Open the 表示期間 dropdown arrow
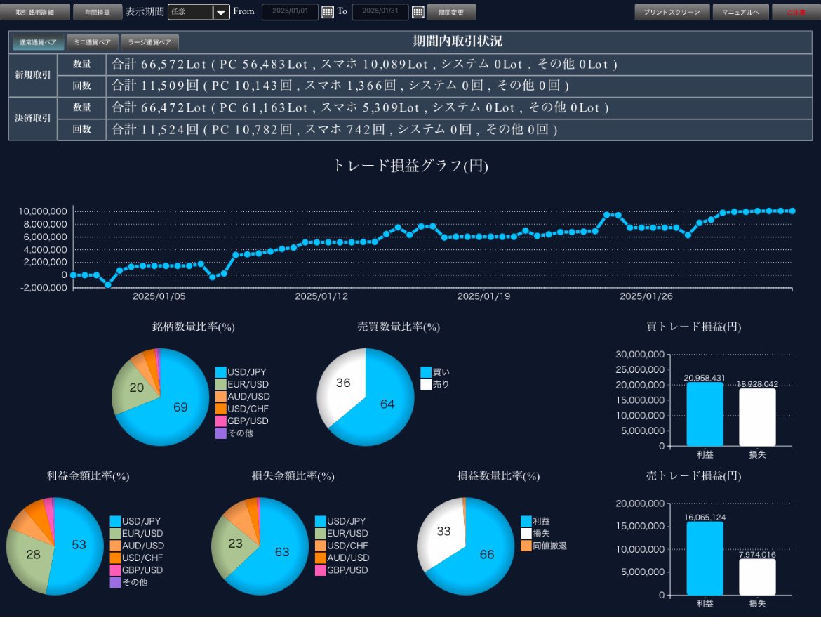Screen dimensions: 821x625 point(221,12)
